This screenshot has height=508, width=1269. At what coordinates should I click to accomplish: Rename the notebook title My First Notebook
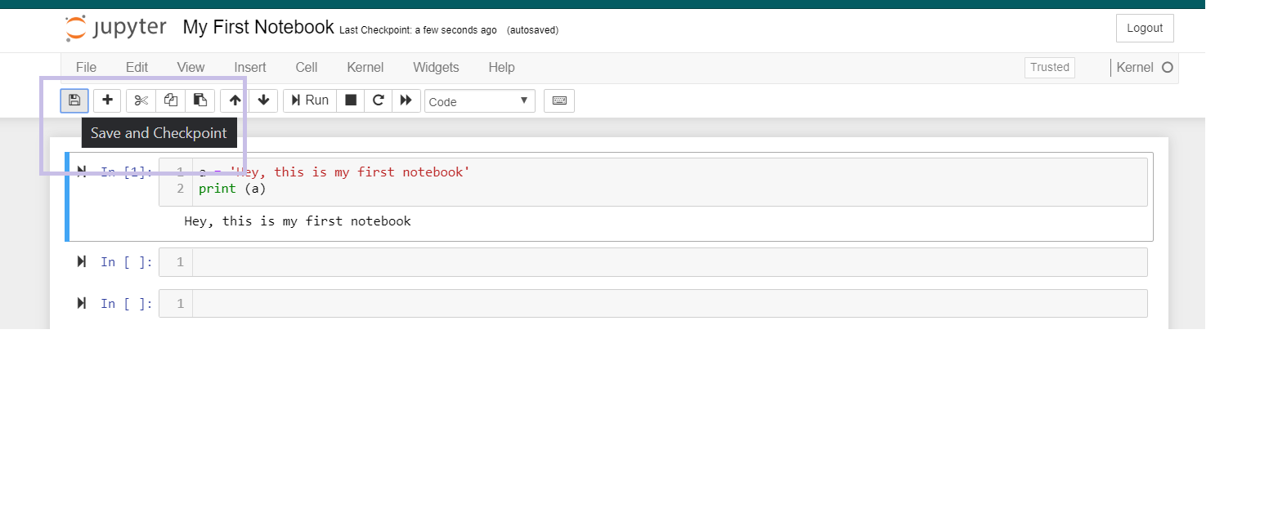click(x=258, y=26)
